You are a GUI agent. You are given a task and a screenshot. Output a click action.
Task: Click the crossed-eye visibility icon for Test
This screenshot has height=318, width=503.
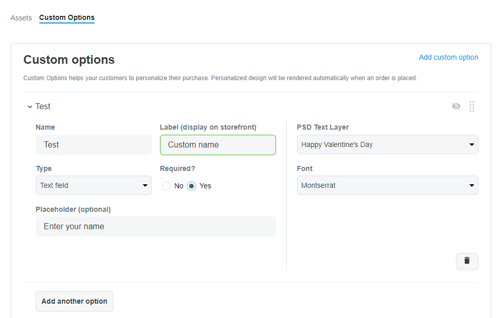[x=456, y=106]
